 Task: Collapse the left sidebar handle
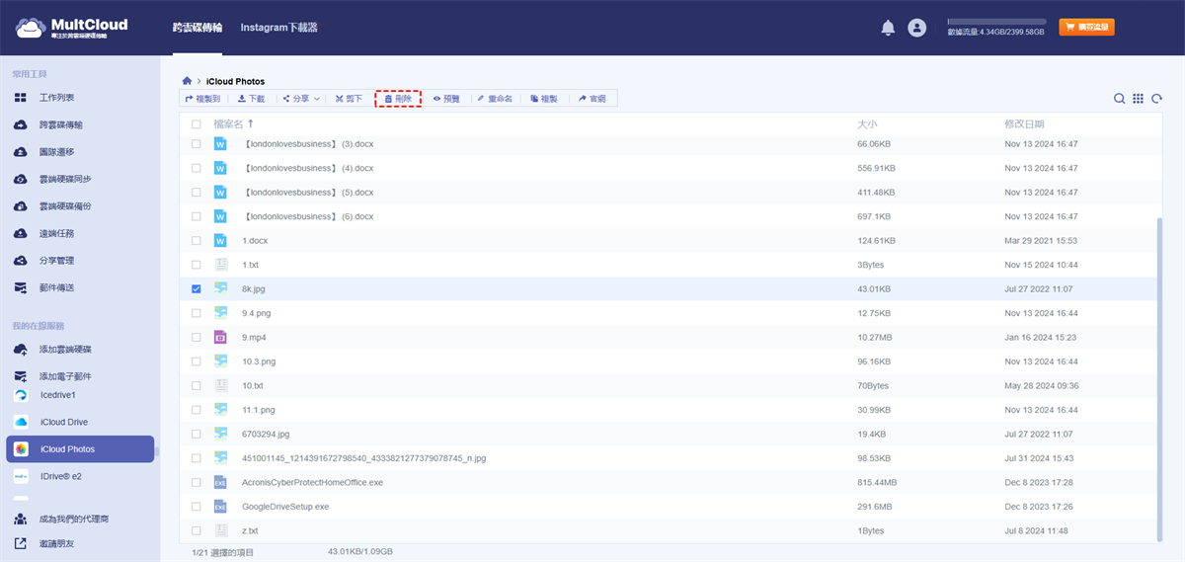point(156,452)
